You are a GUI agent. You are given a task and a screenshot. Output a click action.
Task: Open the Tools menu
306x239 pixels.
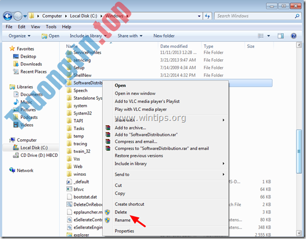coord(51,27)
